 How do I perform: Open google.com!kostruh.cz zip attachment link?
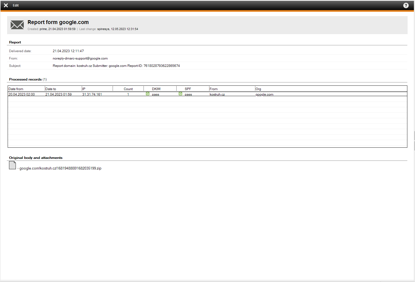tap(60, 168)
